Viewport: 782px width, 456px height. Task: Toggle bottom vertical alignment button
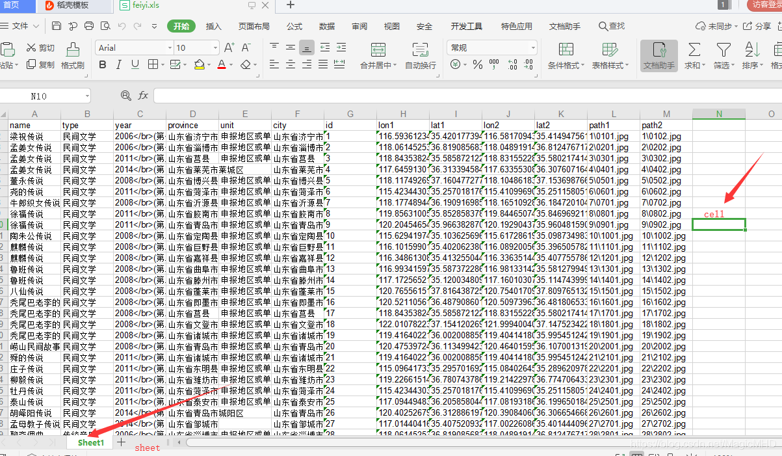pyautogui.click(x=307, y=47)
